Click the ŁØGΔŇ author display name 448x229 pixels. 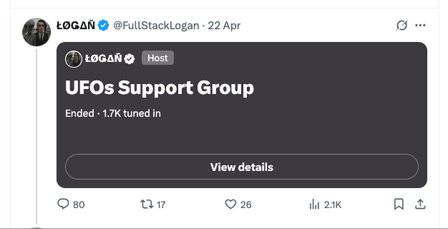(x=76, y=25)
